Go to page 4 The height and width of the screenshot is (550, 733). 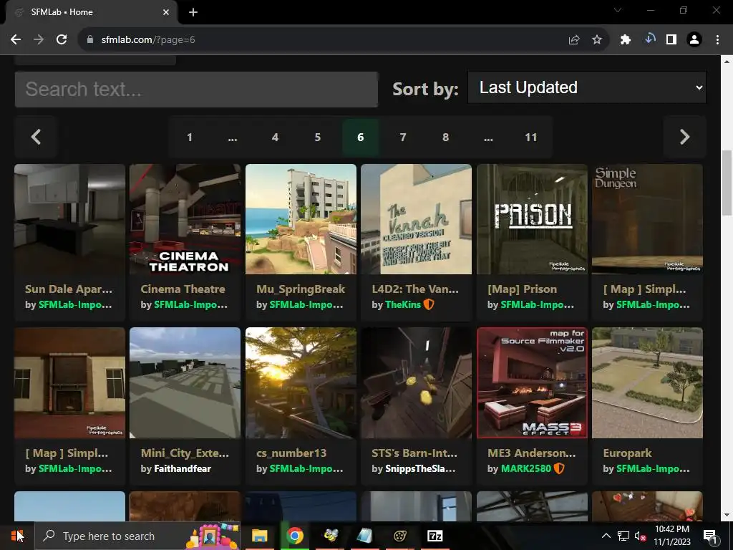click(x=275, y=137)
